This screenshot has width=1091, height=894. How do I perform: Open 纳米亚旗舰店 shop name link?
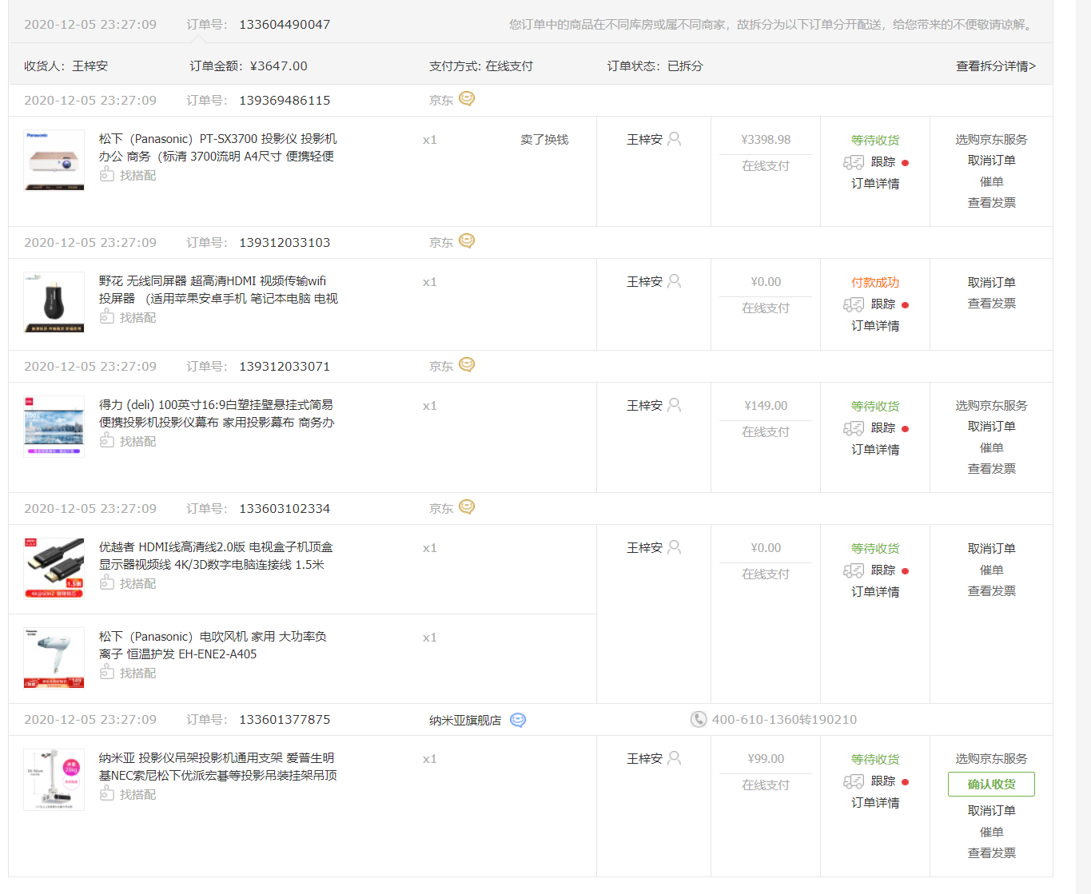[x=465, y=721]
